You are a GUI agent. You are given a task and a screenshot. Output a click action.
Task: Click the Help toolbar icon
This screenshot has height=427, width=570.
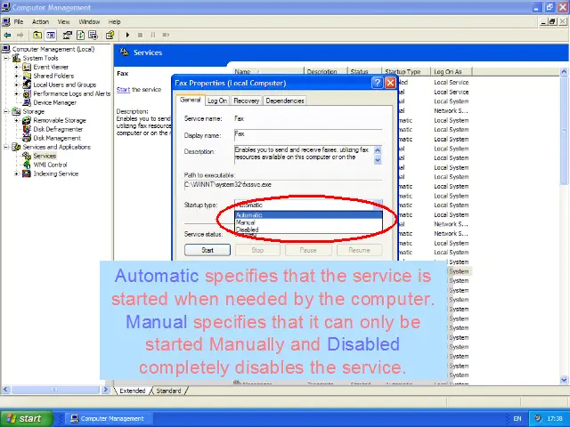[110, 35]
